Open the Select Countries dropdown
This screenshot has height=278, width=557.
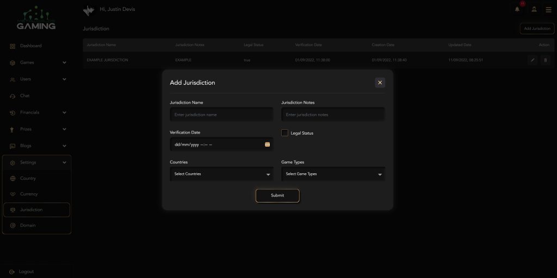[x=221, y=174]
